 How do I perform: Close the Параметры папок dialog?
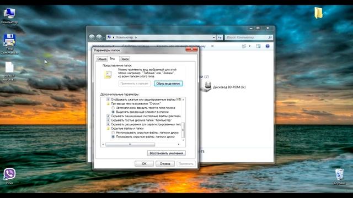[x=191, y=49]
